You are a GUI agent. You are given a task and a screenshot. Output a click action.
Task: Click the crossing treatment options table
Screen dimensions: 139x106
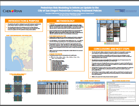click(121, 92)
